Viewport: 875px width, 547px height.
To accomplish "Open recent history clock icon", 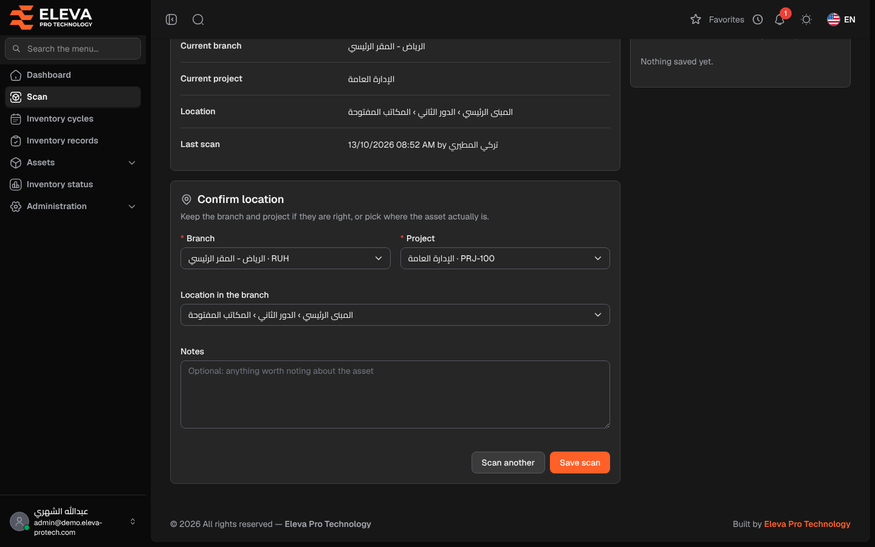I will (758, 19).
